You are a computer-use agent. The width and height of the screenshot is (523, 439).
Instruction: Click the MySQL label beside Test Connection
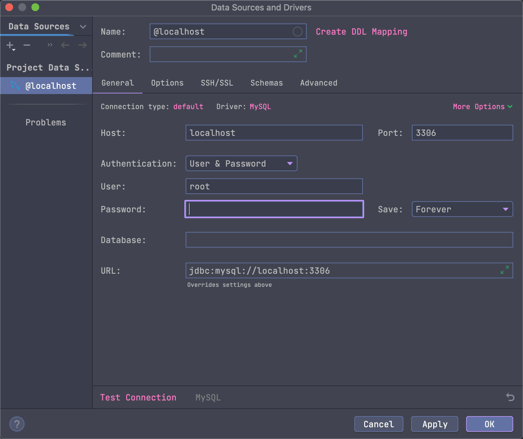(208, 398)
